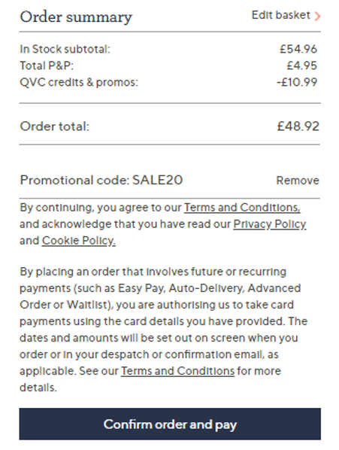The height and width of the screenshot is (450, 339).
Task: Open Terms and Conditions link near 'for more details'
Action: click(x=177, y=371)
